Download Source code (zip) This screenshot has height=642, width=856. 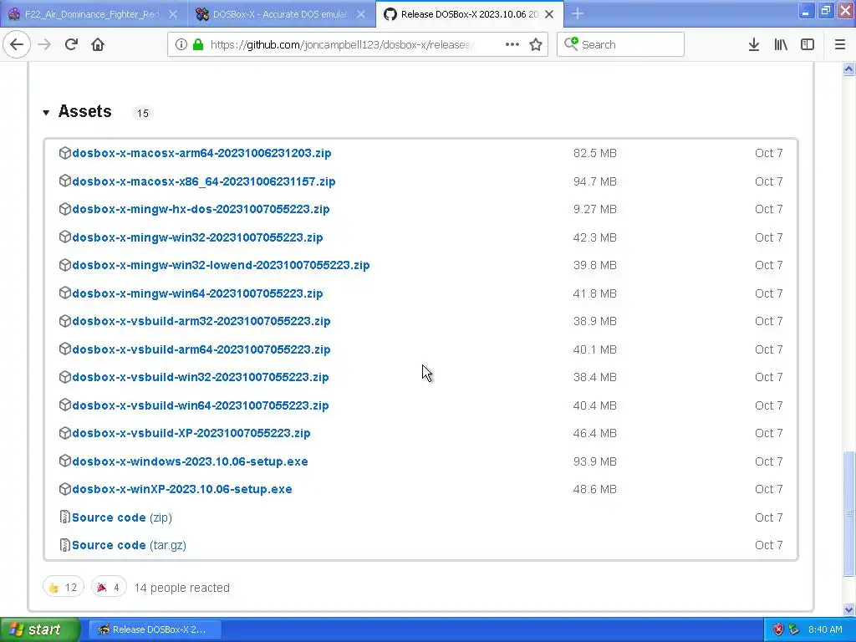122,517
